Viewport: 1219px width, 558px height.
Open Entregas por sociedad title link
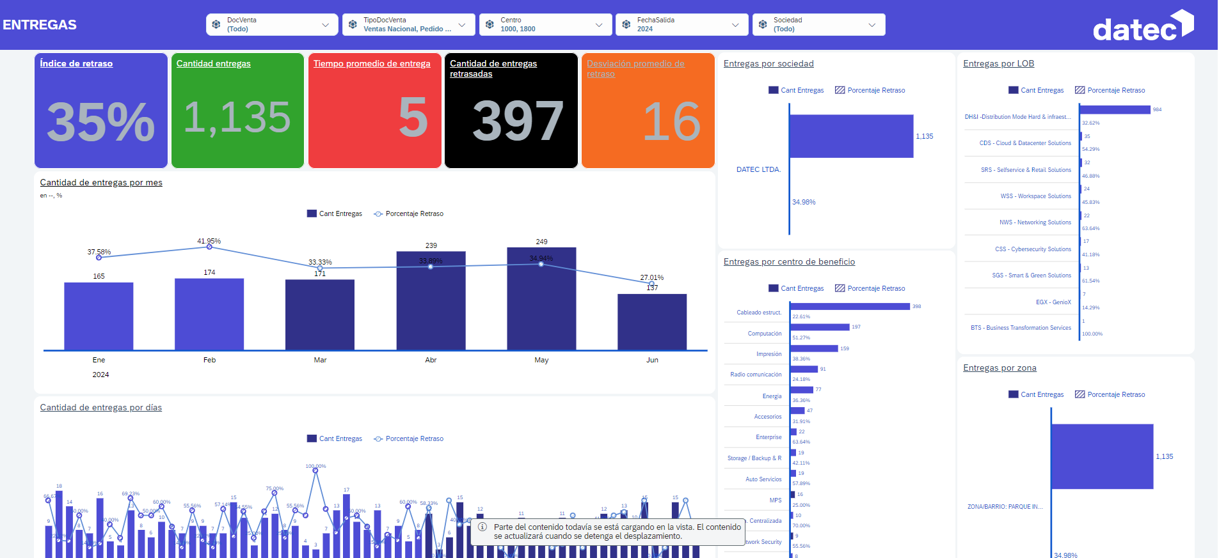tap(769, 63)
